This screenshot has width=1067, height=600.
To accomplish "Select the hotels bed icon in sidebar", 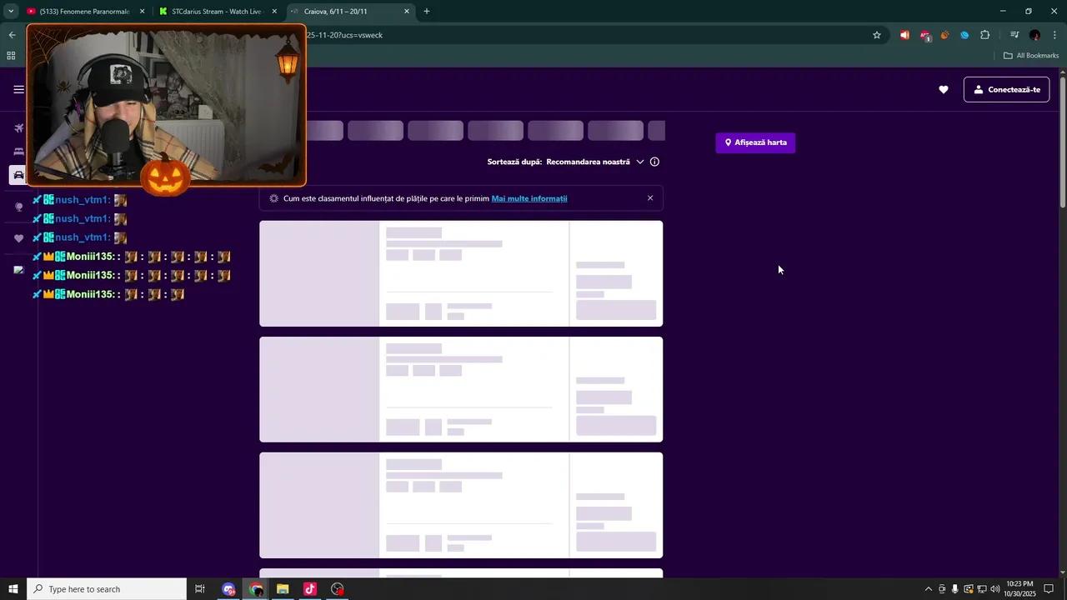I will pyautogui.click(x=18, y=152).
